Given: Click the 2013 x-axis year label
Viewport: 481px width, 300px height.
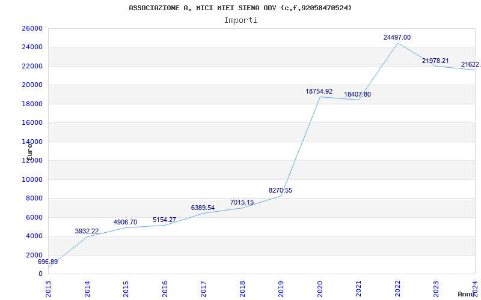Looking at the screenshot, I should 48,289.
